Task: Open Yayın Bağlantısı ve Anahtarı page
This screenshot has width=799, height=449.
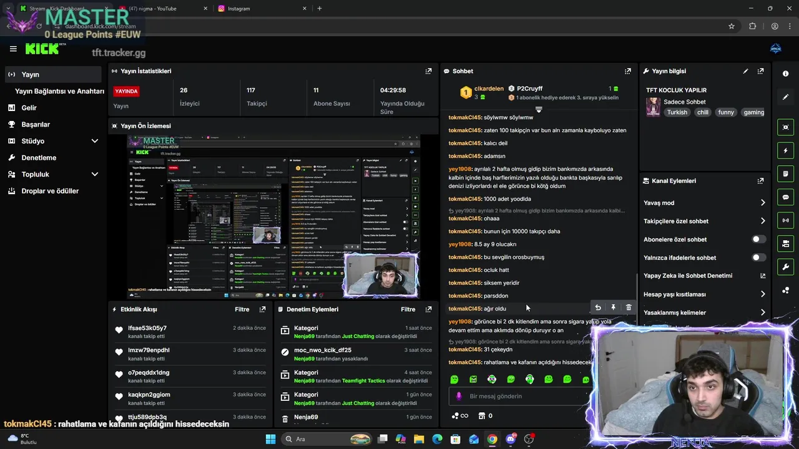Action: click(59, 91)
